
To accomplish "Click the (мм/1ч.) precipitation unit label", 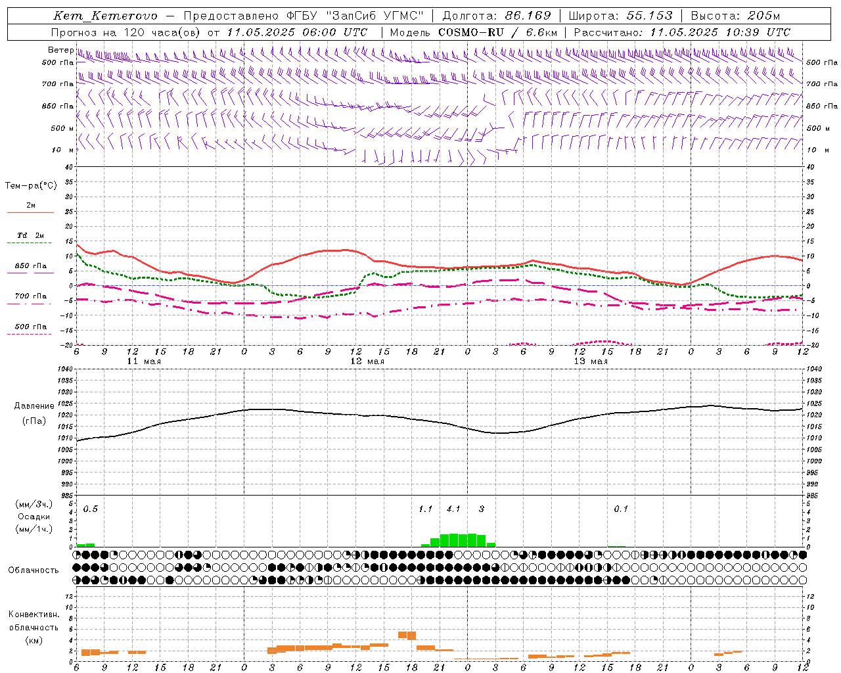I will (34, 529).
